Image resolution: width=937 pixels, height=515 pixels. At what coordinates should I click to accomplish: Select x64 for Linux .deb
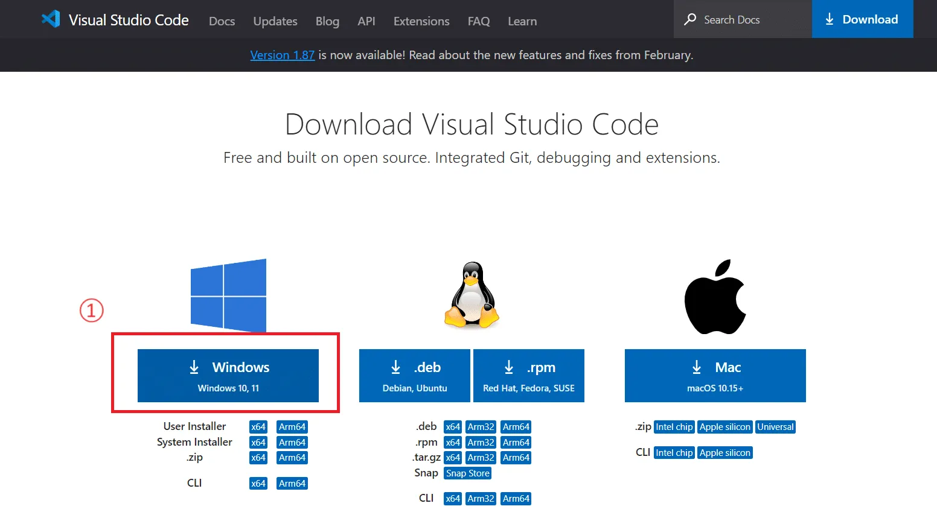[x=453, y=427]
